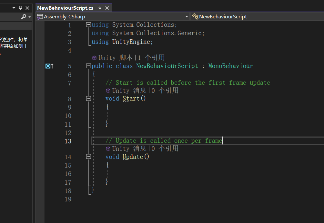Click the Unity script margin glyph on line 5
The height and width of the screenshot is (223, 324).
pos(49,66)
